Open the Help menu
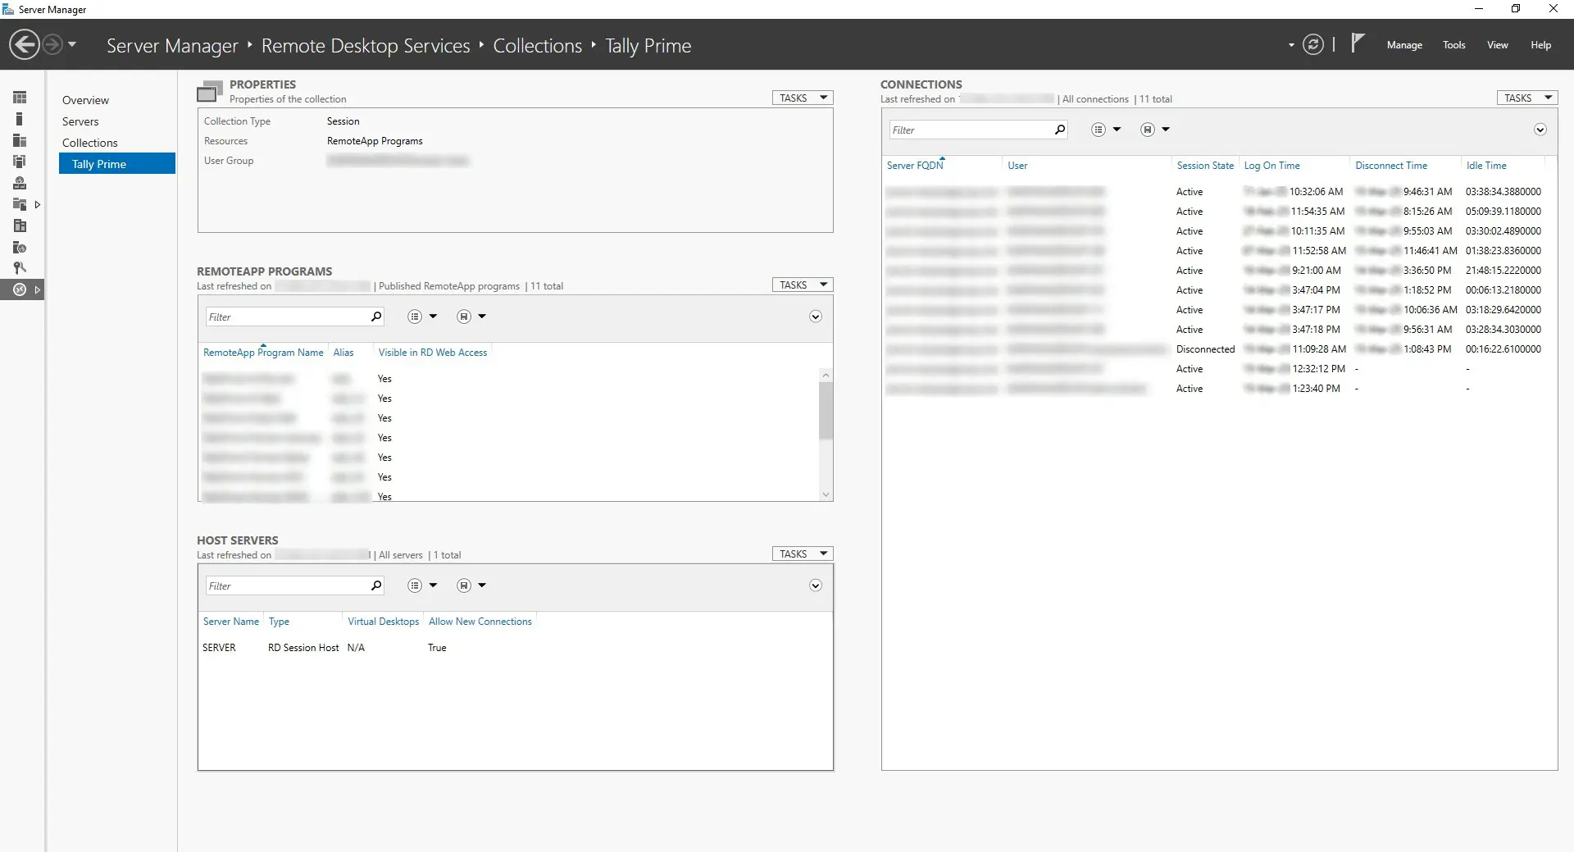The width and height of the screenshot is (1574, 852). [1540, 45]
